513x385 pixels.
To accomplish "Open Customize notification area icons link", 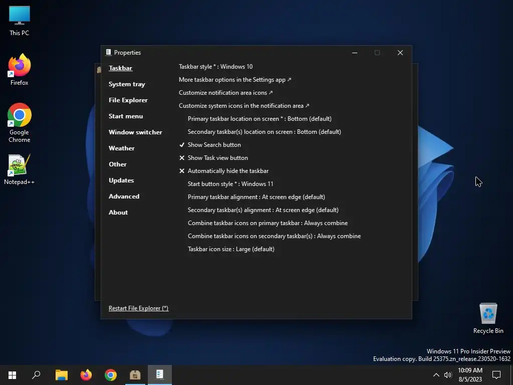I will (x=226, y=93).
